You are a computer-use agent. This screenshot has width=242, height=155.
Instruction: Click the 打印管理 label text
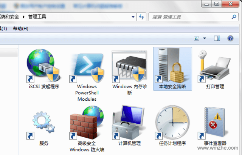pyautogui.click(x=215, y=87)
